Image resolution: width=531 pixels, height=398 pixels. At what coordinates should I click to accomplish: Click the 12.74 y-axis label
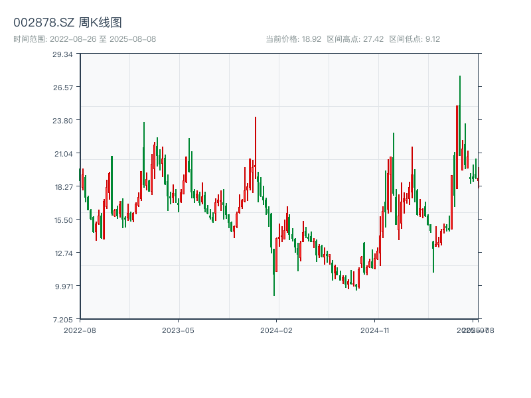coord(64,253)
